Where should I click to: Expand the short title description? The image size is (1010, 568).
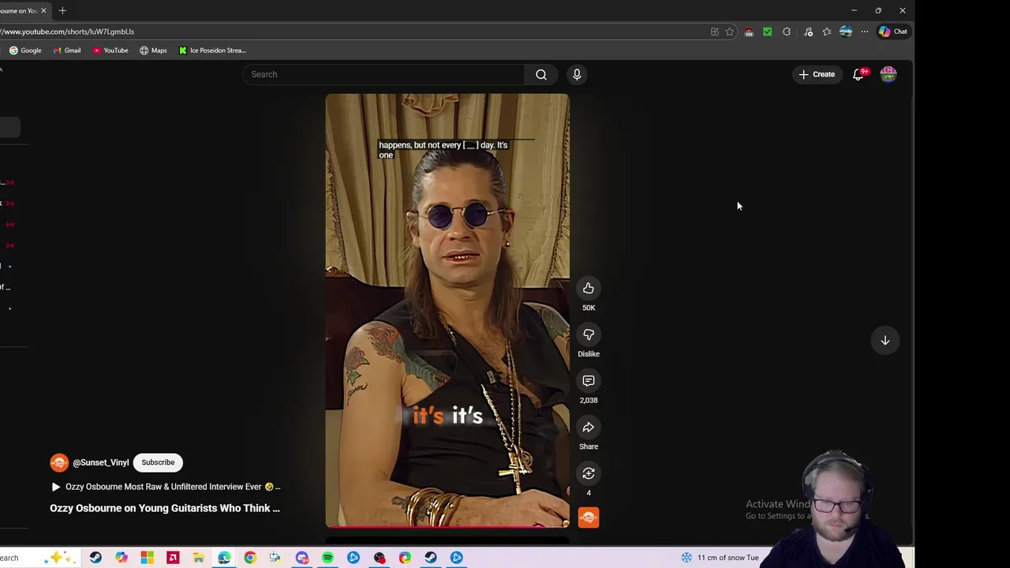click(x=165, y=508)
